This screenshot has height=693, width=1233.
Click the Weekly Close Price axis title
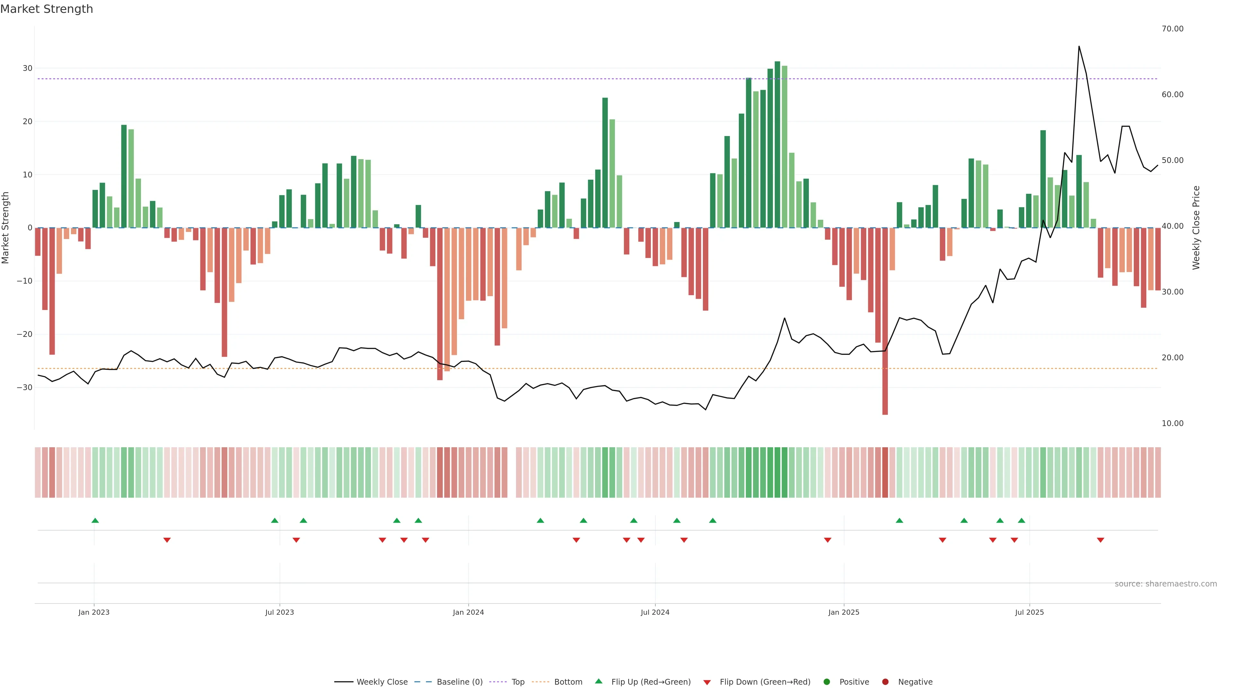(x=1196, y=228)
